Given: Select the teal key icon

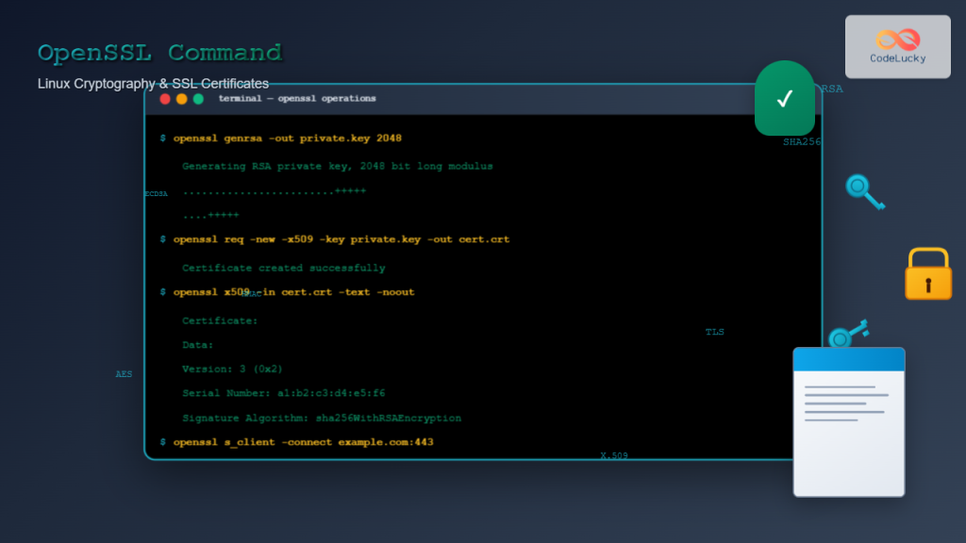Looking at the screenshot, I should point(864,191).
